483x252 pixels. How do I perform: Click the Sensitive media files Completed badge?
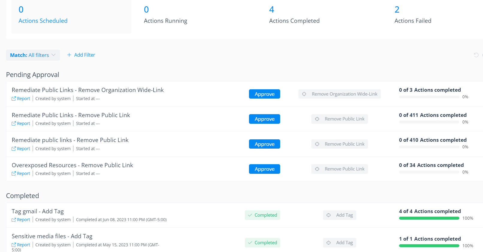pos(262,243)
